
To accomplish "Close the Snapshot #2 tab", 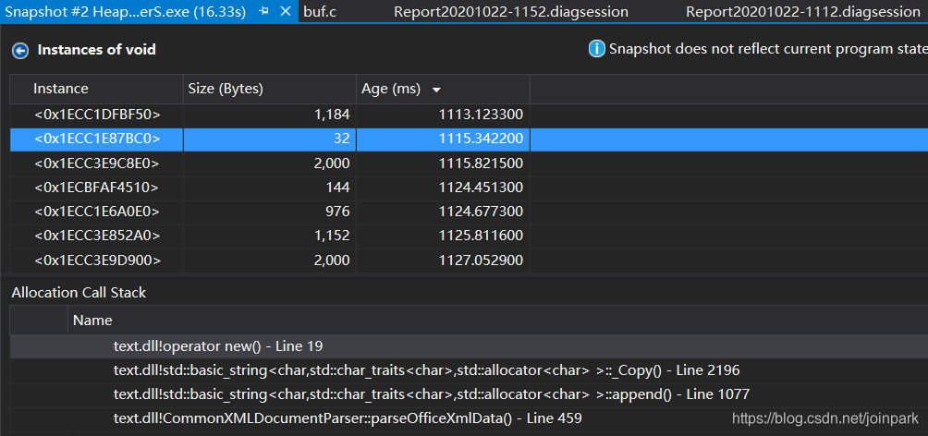I will (x=286, y=11).
